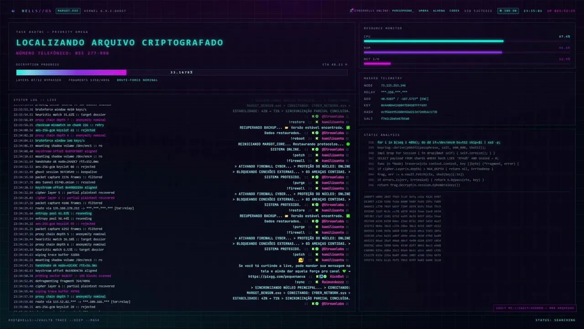This screenshot has width=584, height=329.
Task: Click the RESOURCE MONITOR header
Action: (383, 28)
